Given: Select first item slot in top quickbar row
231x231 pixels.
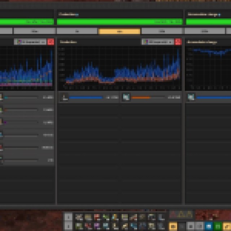Looking at the screenshot, I should tap(79, 217).
